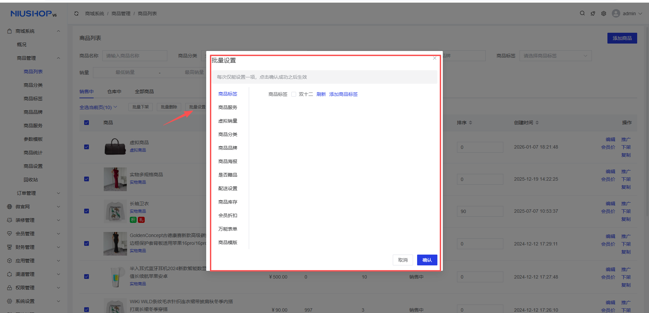This screenshot has height=313, width=649.
Task: Click the rocket icon in the header
Action: click(x=593, y=14)
